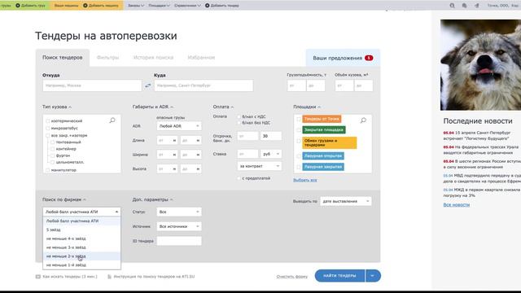Image resolution: width=521 pixels, height=293 pixels.
Task: Collapse the "Доп. параметры" section
Action: point(152,199)
